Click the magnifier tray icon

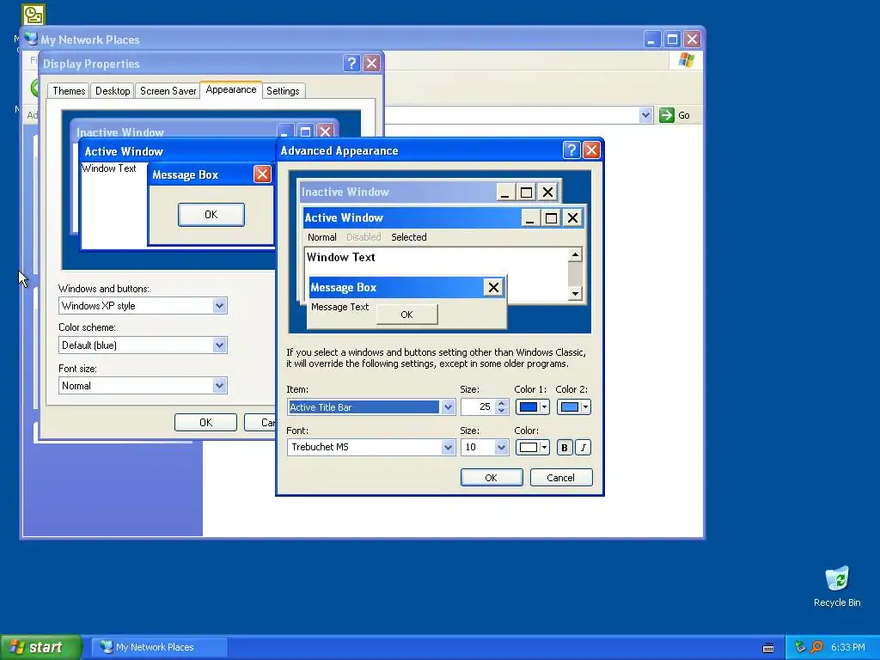coord(816,647)
